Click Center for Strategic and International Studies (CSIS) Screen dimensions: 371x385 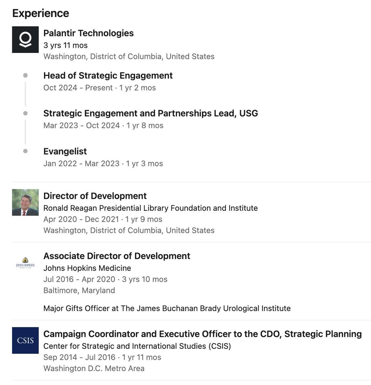coord(137,346)
